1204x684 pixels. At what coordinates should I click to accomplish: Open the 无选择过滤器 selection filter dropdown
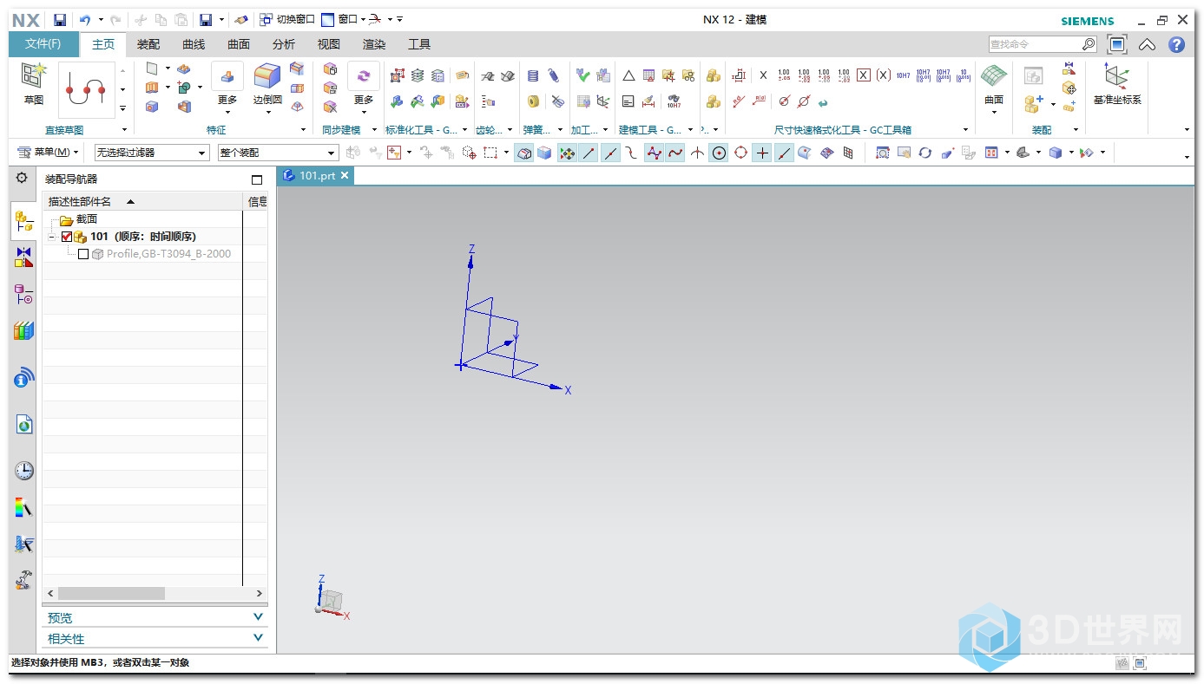(x=152, y=153)
